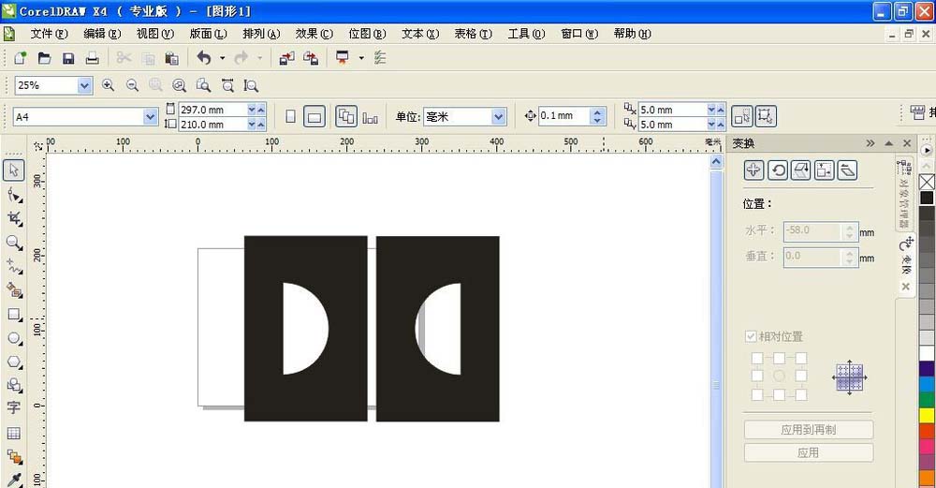Set landscape page orientation
The height and width of the screenshot is (488, 936).
click(314, 116)
